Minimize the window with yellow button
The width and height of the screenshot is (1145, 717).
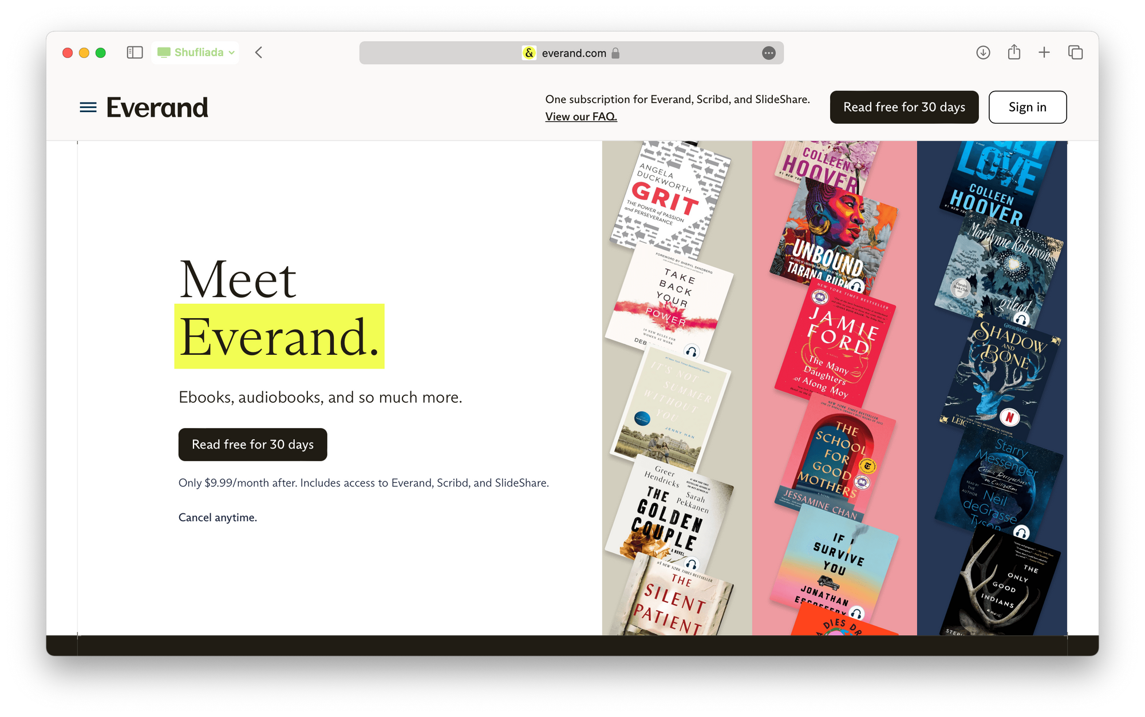coord(84,53)
